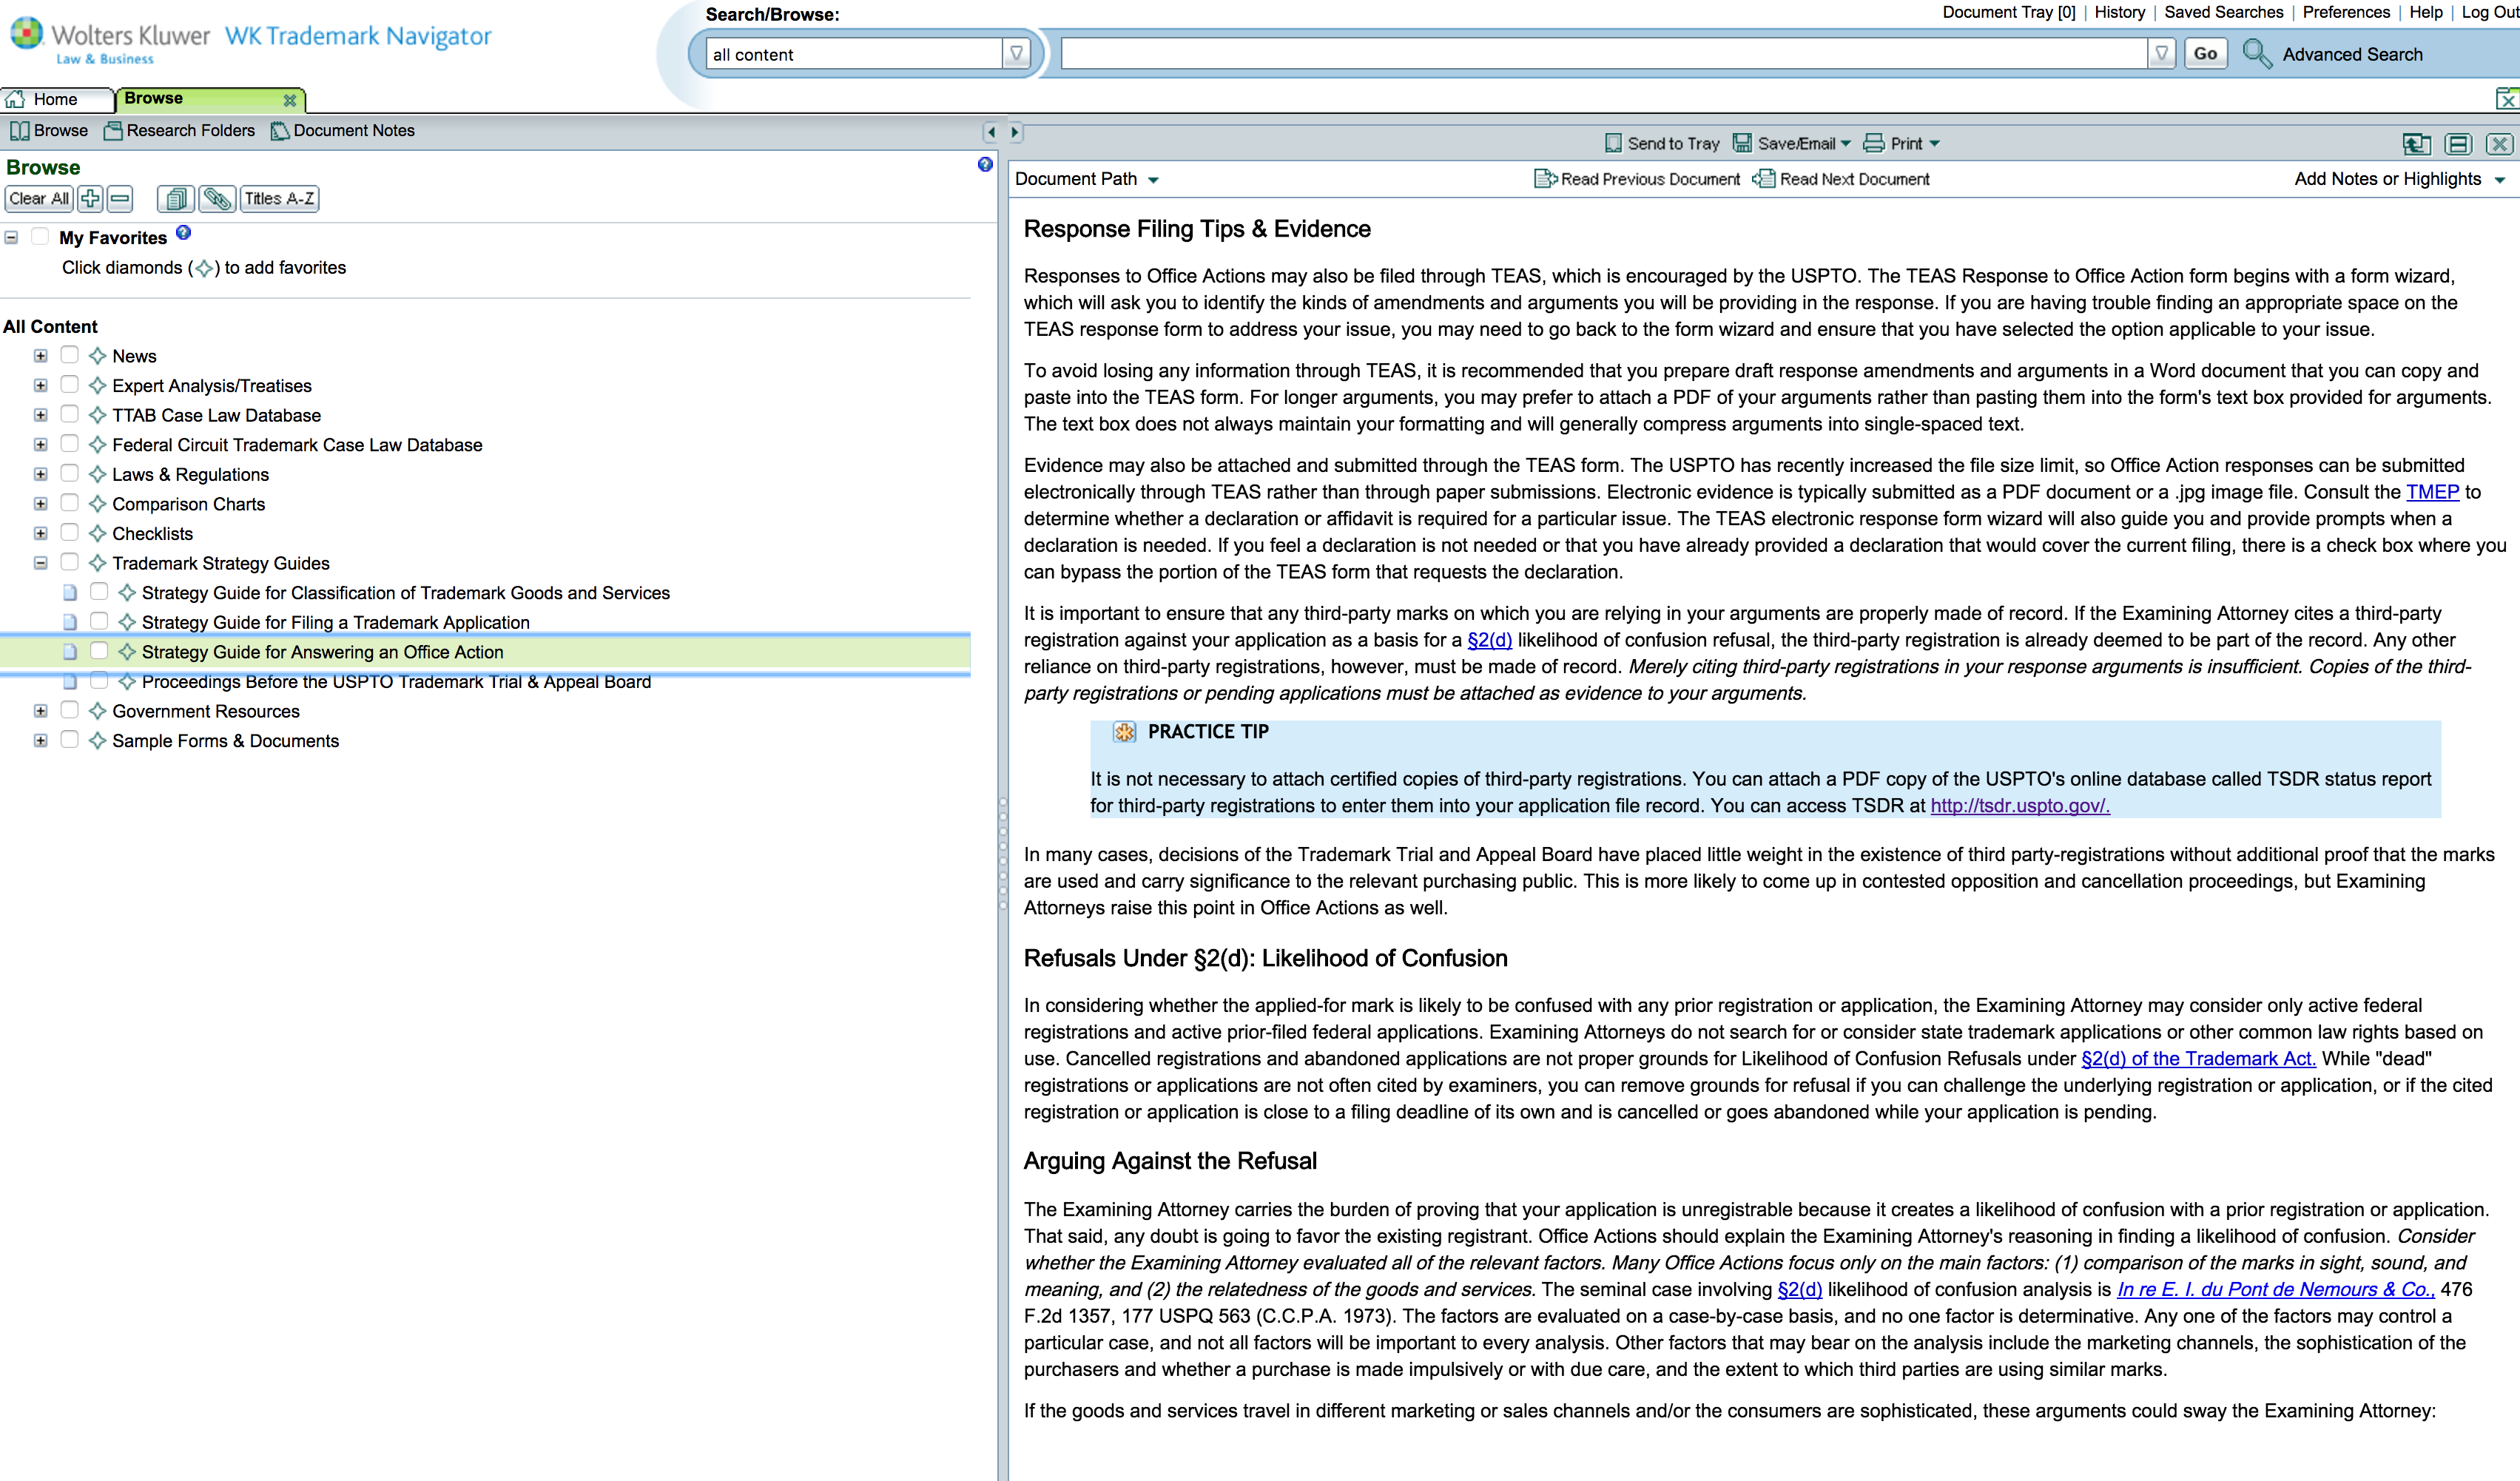The height and width of the screenshot is (1481, 2520).
Task: Open Preferences in top menu
Action: coord(2345,12)
